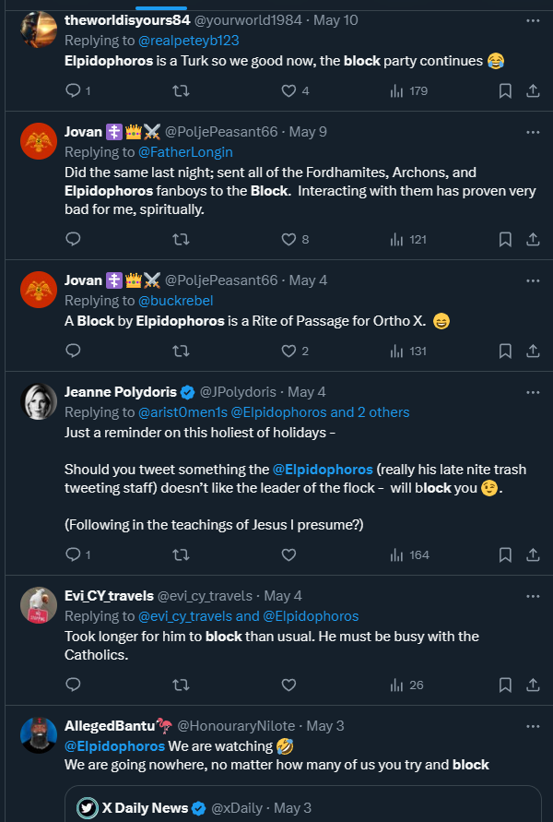This screenshot has width=553, height=822.
Task: Open the @FatherLongin profile link
Action: (x=185, y=151)
